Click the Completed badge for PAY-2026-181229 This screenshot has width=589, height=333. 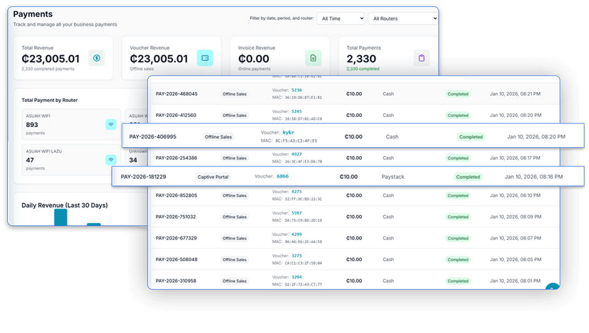coord(468,177)
